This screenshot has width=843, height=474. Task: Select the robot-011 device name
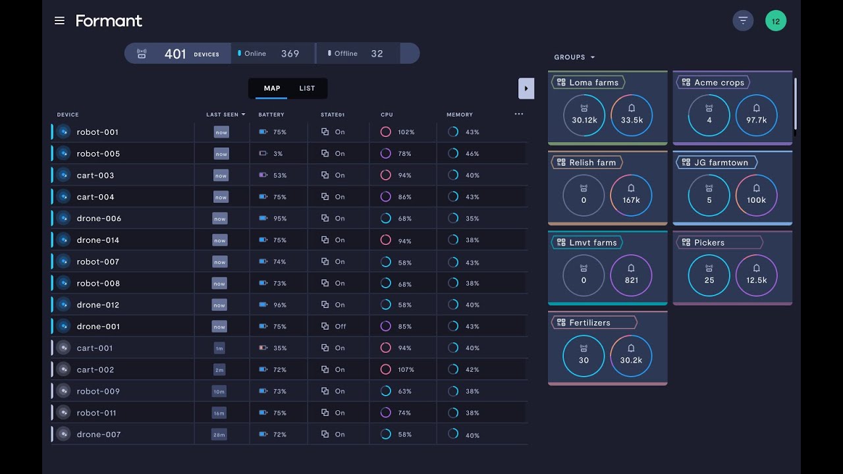pyautogui.click(x=96, y=413)
